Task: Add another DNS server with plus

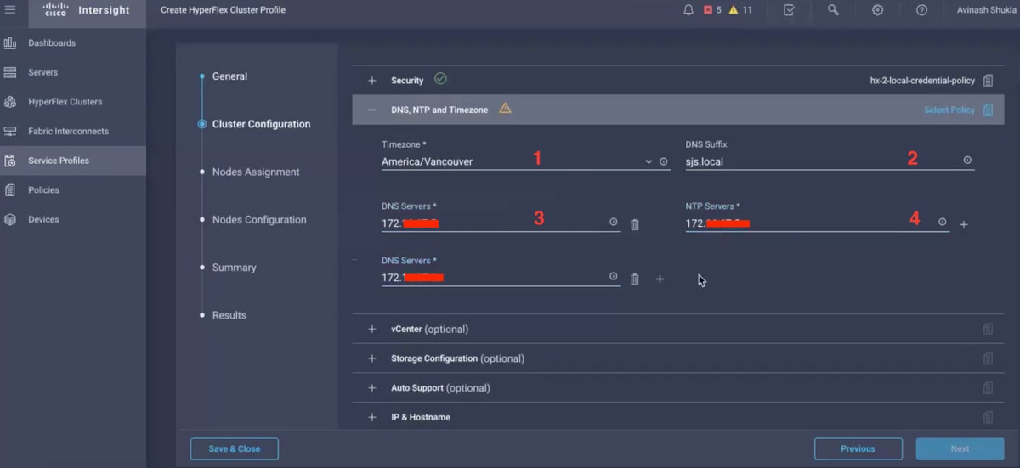Action: 660,279
